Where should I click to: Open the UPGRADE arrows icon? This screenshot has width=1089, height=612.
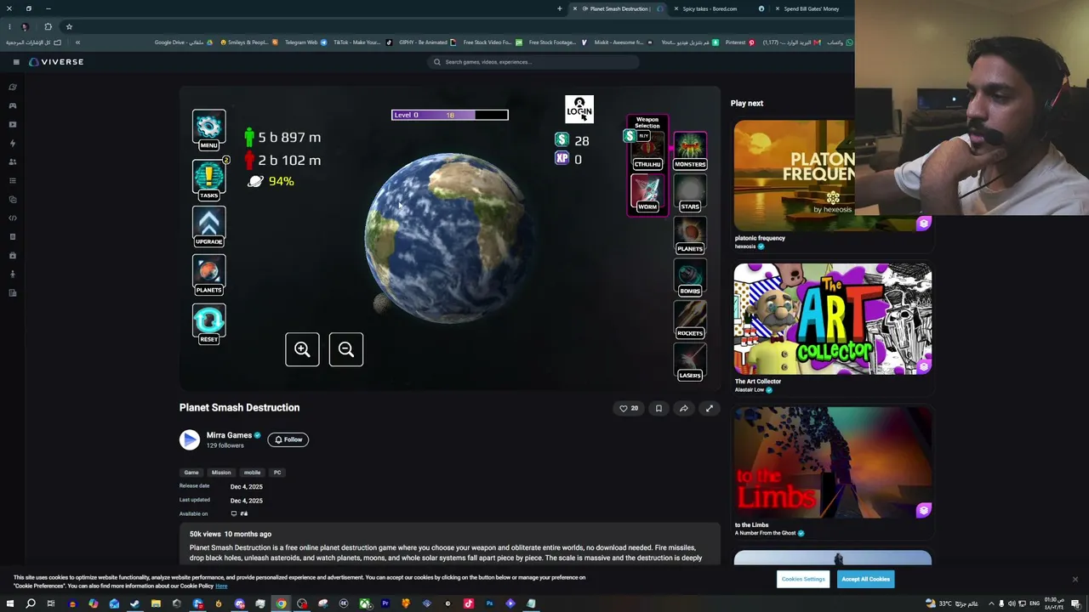pyautogui.click(x=208, y=227)
